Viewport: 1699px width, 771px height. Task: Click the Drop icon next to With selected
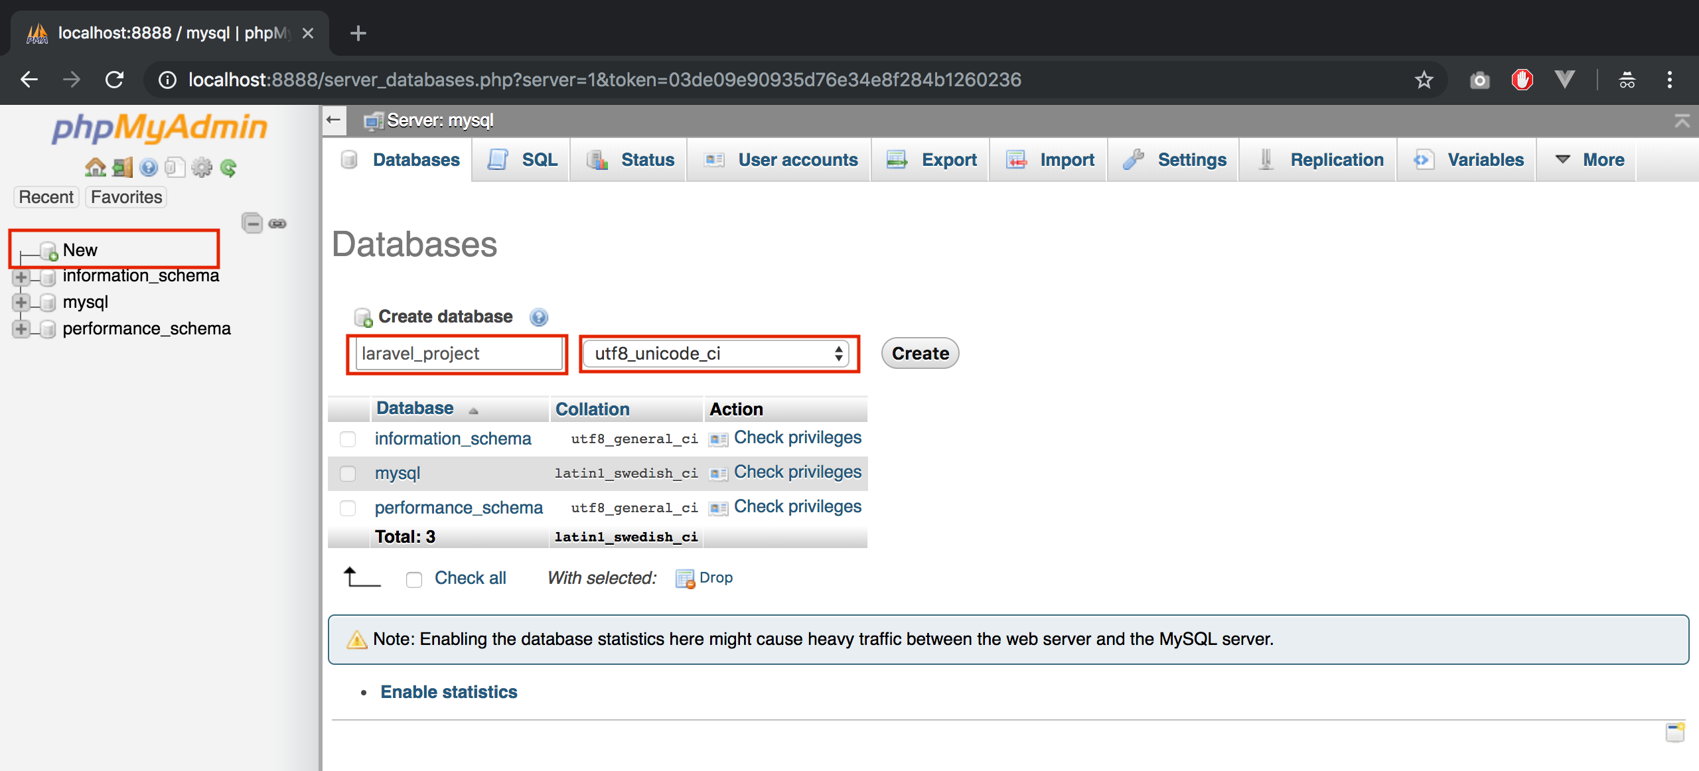click(x=684, y=578)
